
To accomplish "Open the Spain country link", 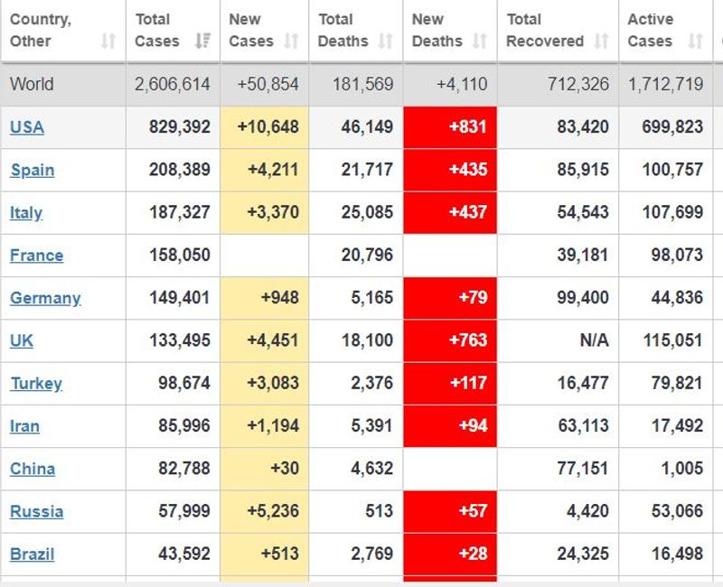I will (x=33, y=170).
